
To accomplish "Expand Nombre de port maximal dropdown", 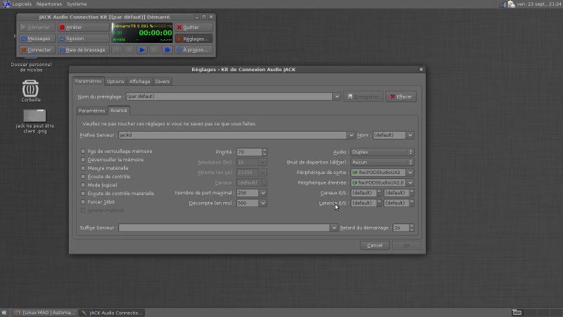I will 263,193.
